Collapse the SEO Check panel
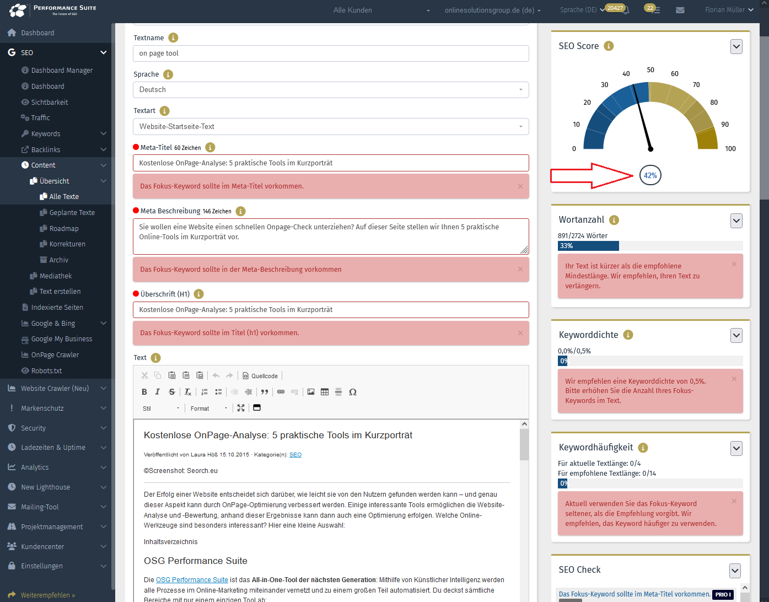Image resolution: width=769 pixels, height=602 pixels. click(735, 571)
